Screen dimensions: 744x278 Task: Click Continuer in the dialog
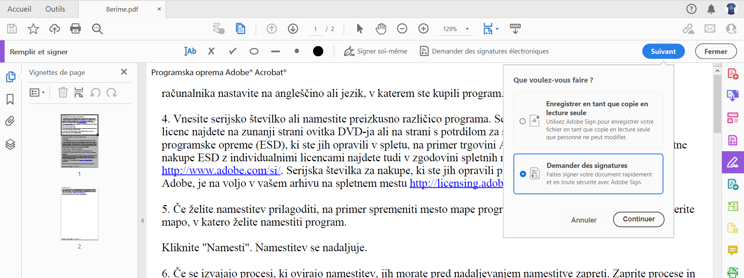(639, 219)
